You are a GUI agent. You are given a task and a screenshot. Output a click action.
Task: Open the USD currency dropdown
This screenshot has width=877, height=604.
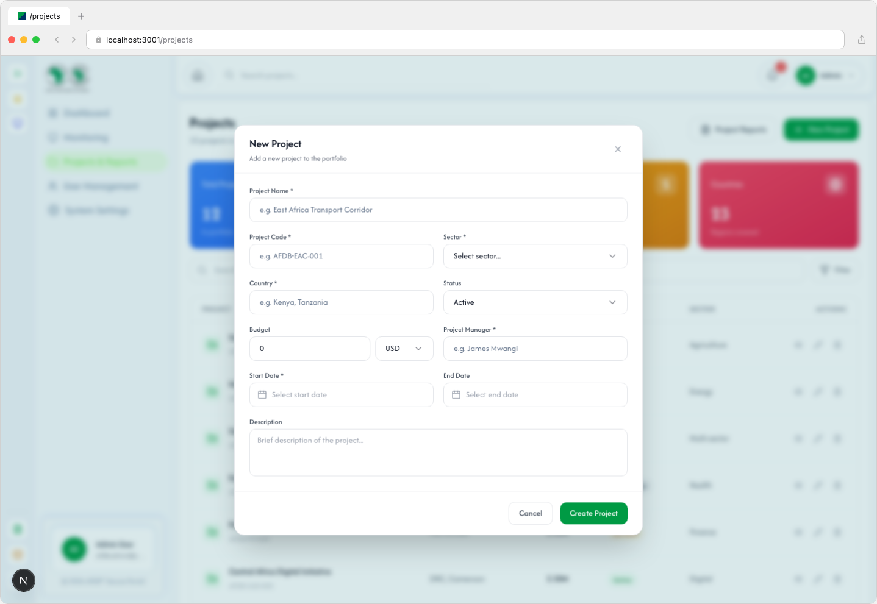pos(404,349)
